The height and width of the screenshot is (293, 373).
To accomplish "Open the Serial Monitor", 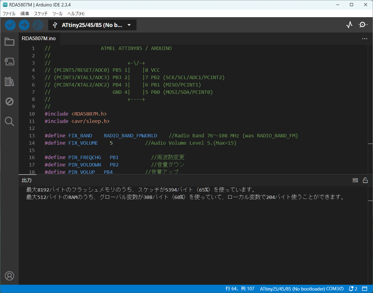I will (363, 25).
